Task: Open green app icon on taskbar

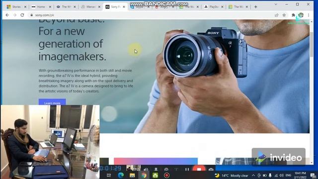Action: (156, 175)
